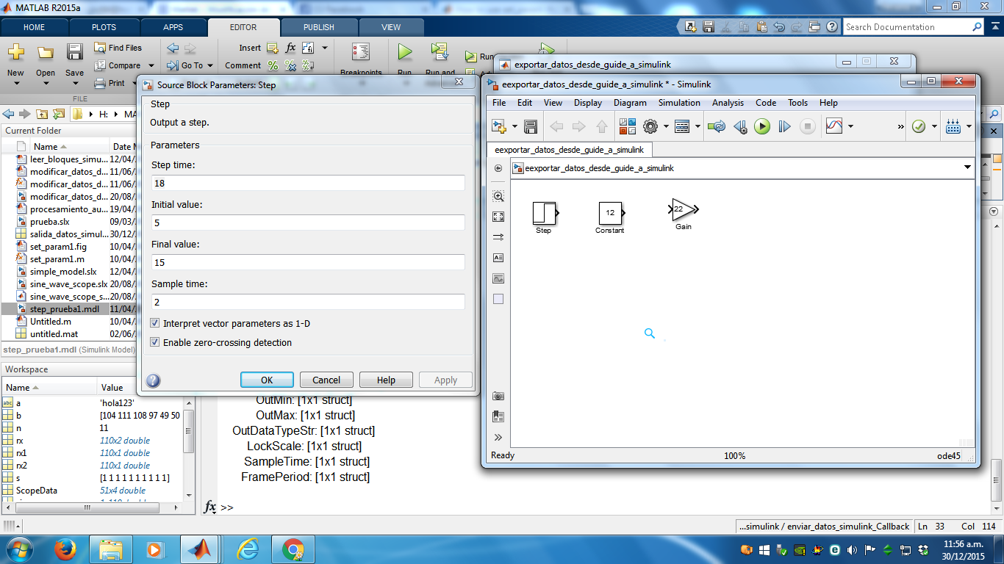This screenshot has width=1004, height=564.
Task: Click the Initial value input field
Action: (x=308, y=223)
